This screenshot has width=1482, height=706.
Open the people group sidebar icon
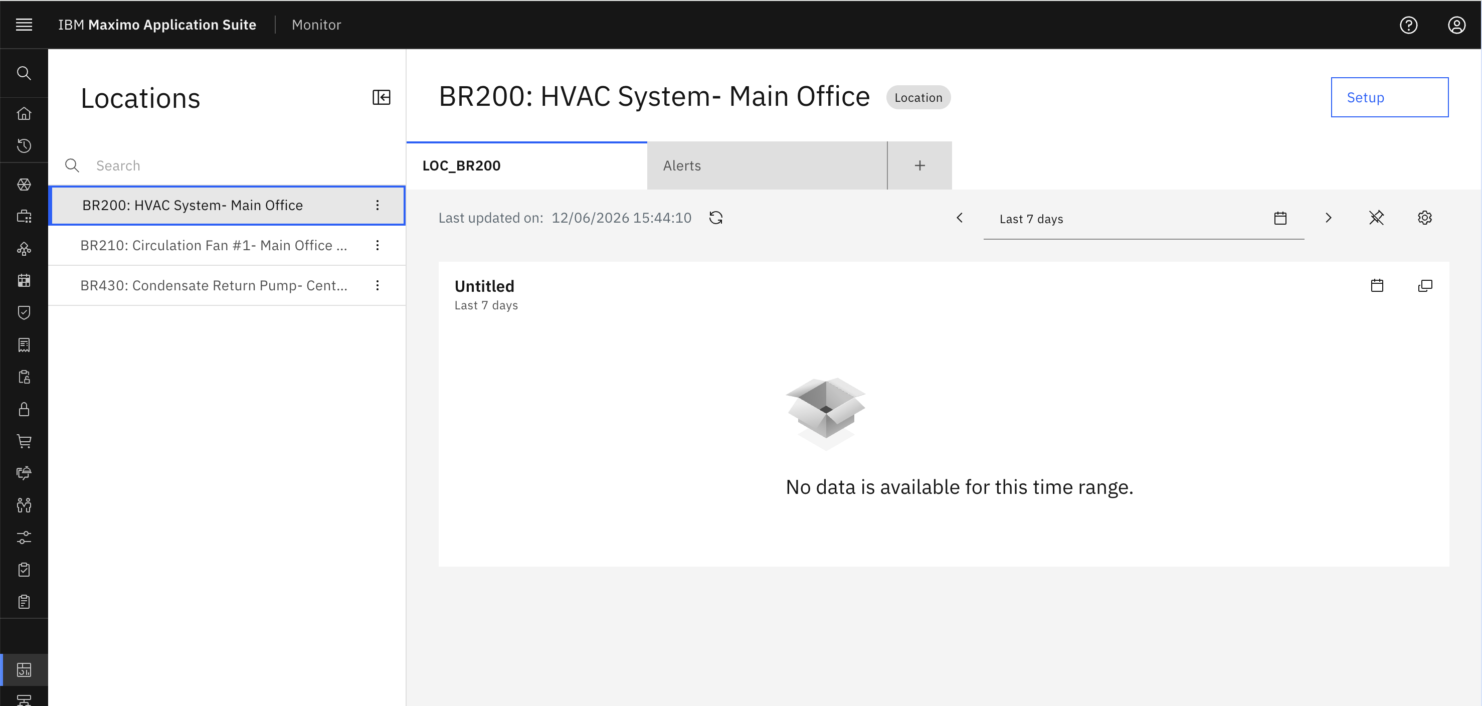[x=24, y=505]
